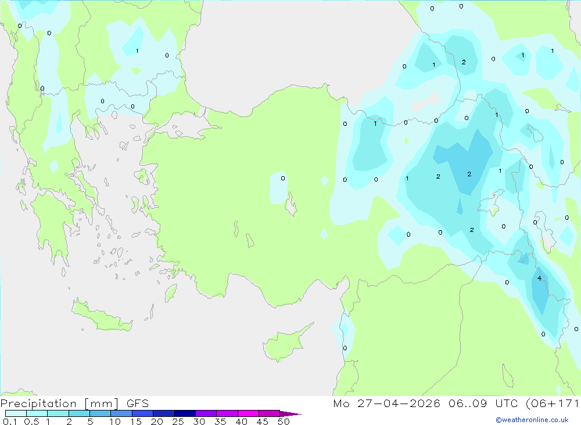581x425 pixels.
Task: Click the legend label '45'
Action: click(x=263, y=422)
